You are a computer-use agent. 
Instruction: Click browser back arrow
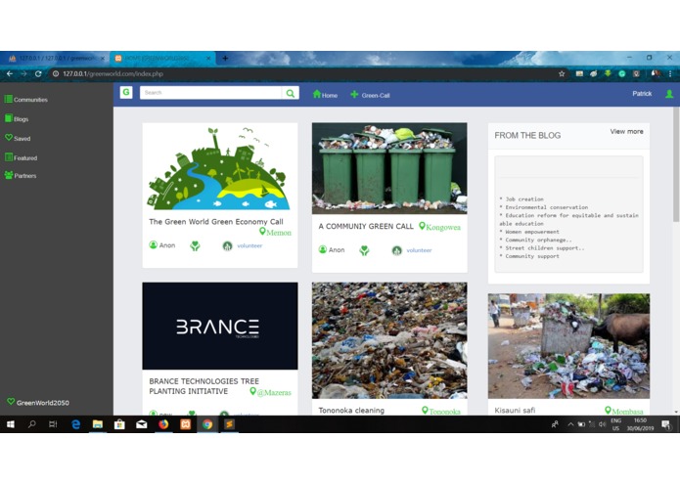[10, 73]
